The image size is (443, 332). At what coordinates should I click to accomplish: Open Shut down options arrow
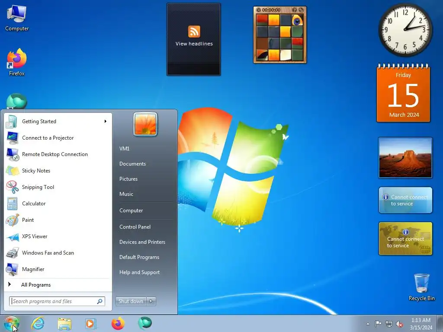(151, 301)
